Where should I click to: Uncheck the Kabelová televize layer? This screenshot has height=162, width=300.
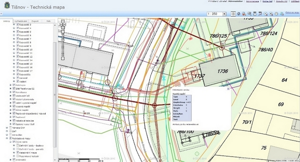(x=14, y=120)
